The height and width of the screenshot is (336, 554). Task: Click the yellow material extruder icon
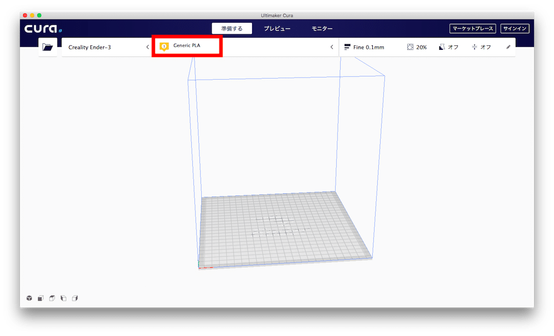(164, 47)
